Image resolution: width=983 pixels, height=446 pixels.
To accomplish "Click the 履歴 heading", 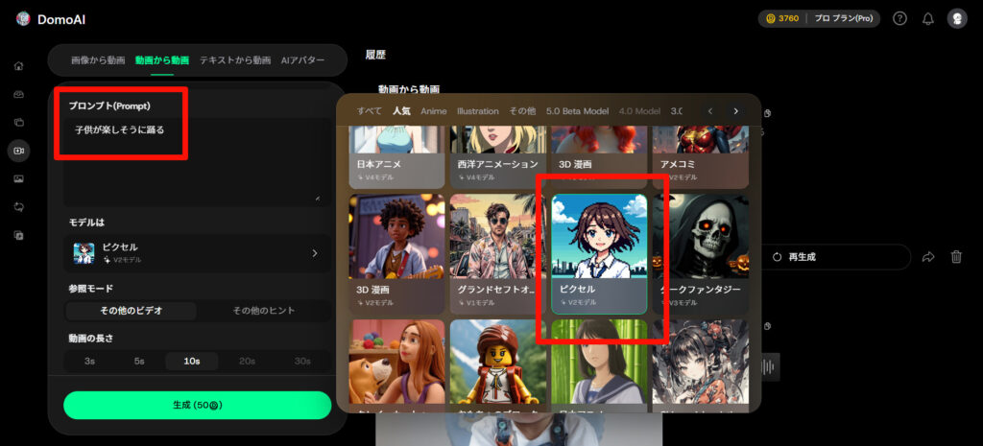I will click(x=375, y=55).
